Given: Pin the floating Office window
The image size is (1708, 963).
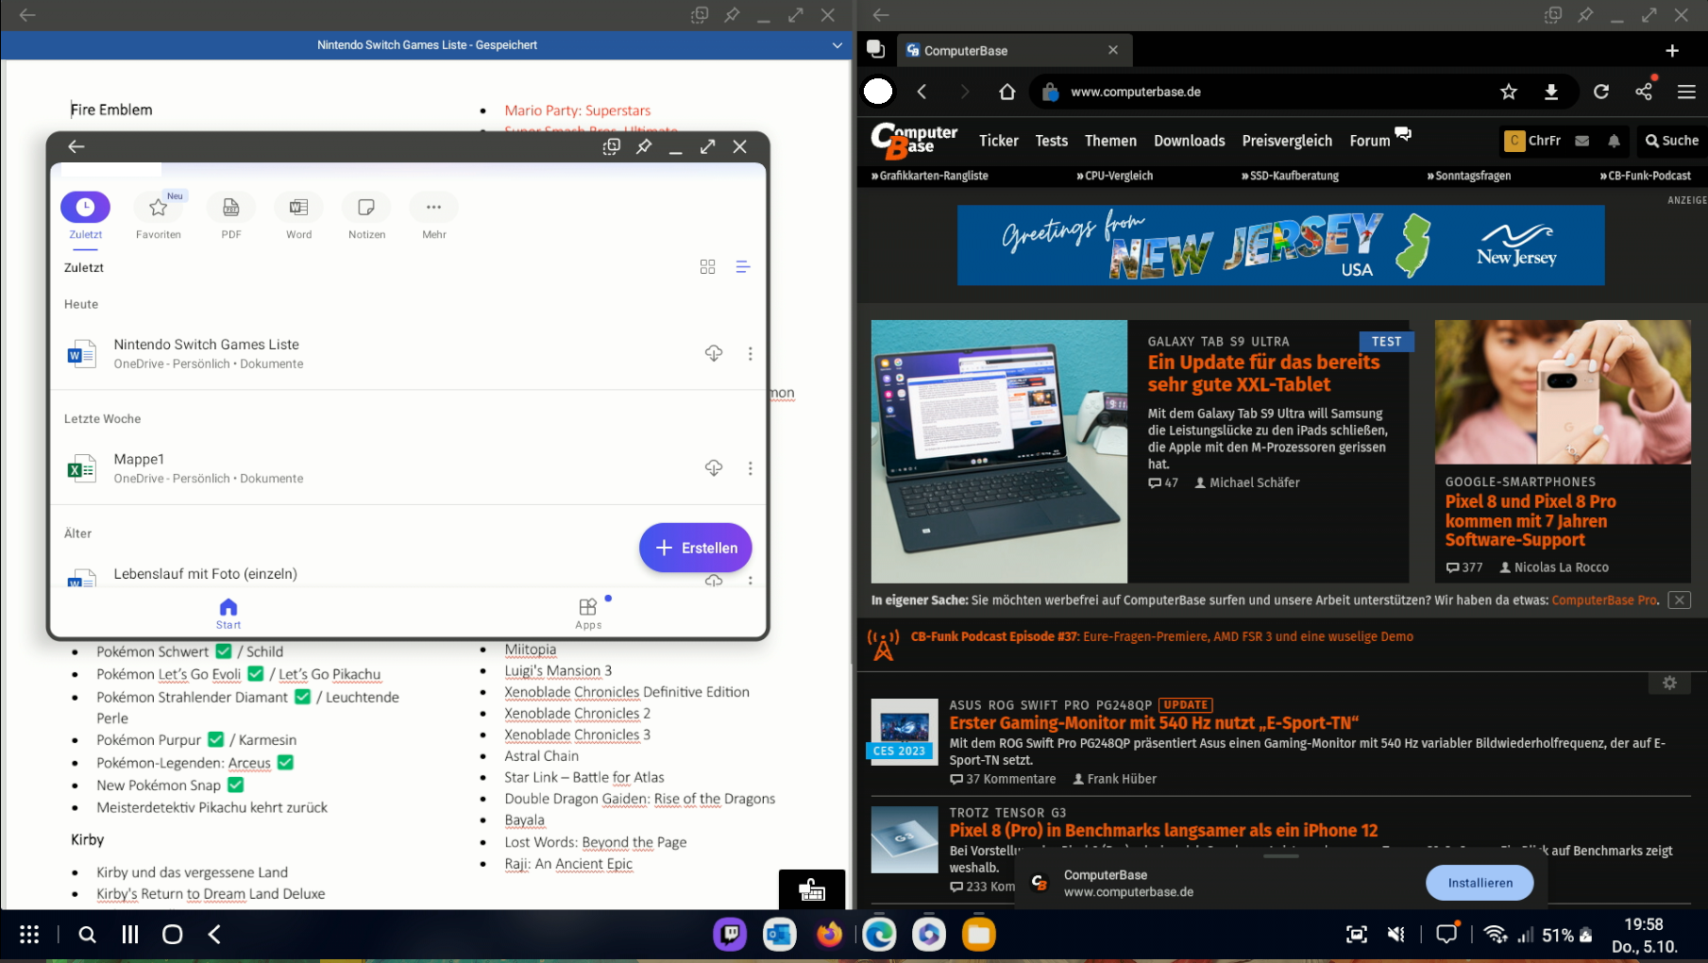Looking at the screenshot, I should pos(644,146).
